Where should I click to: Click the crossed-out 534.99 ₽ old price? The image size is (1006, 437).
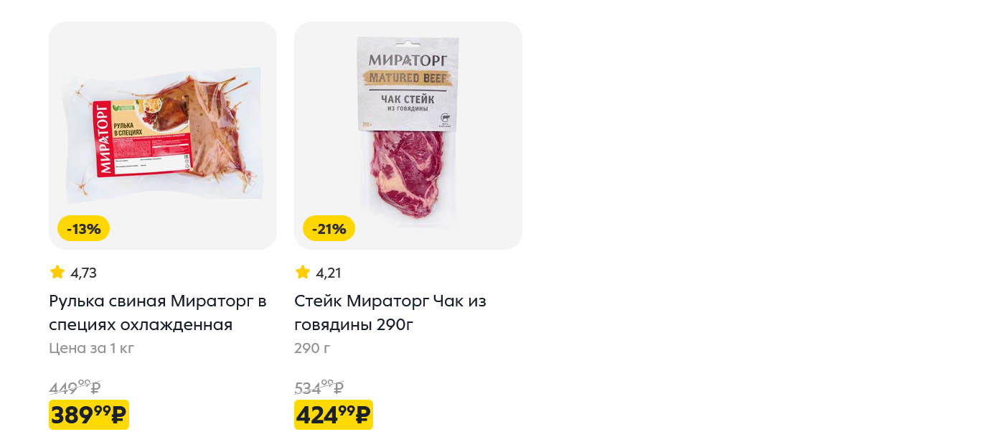tap(319, 387)
